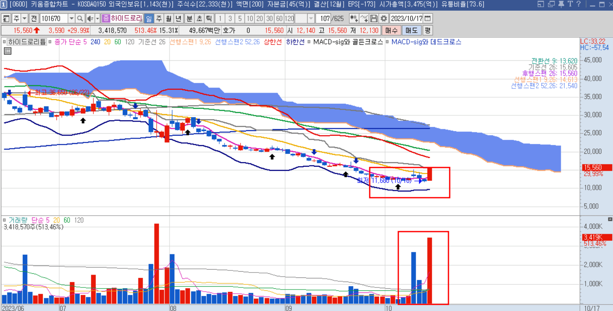
Task: Click the 매도 sell button
Action: tap(412, 30)
